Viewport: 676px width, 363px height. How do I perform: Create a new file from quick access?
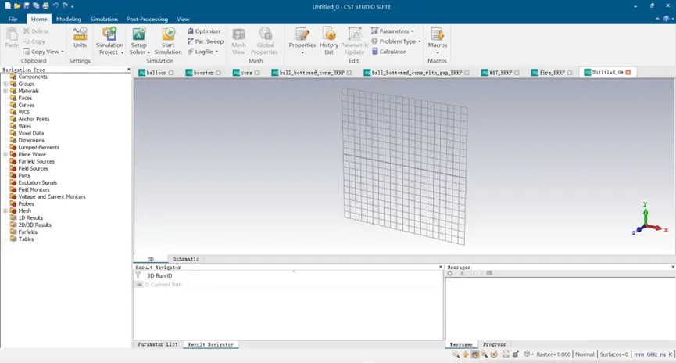point(7,5)
